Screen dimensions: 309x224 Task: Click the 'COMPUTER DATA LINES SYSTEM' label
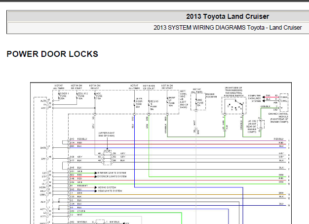tap(254, 98)
